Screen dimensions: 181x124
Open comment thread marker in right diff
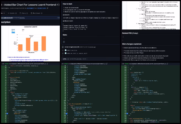(x=127, y=114)
